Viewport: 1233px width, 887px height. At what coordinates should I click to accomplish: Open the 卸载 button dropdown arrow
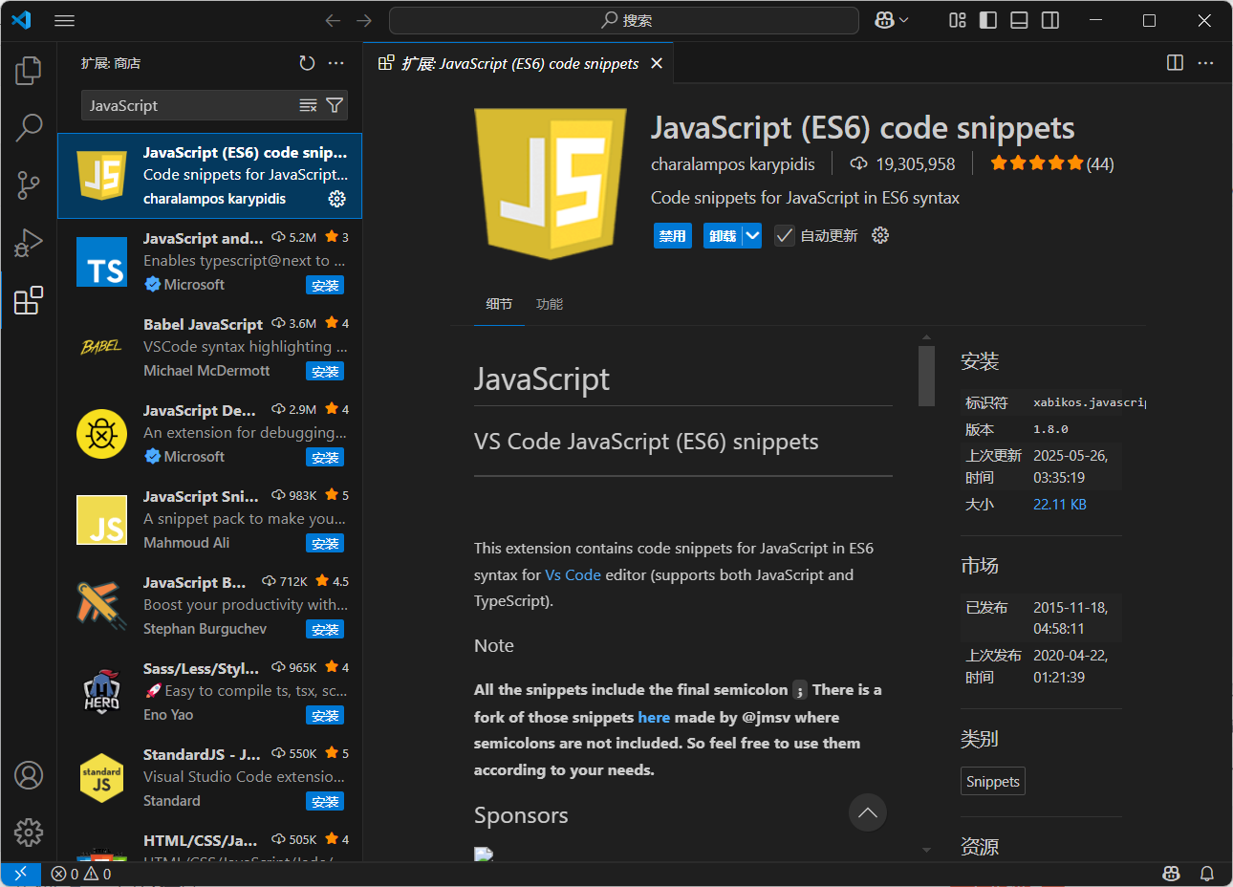(750, 235)
